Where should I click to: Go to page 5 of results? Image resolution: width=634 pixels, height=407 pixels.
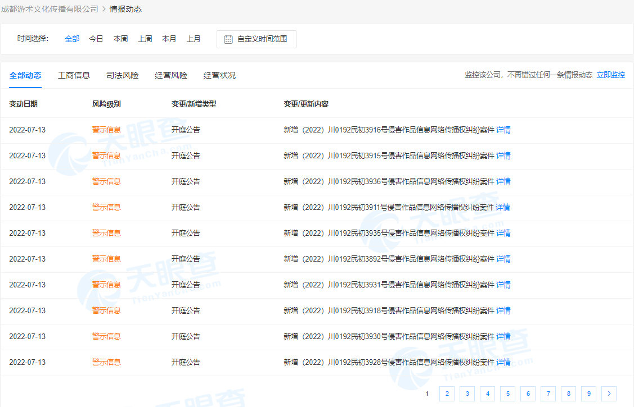point(507,394)
